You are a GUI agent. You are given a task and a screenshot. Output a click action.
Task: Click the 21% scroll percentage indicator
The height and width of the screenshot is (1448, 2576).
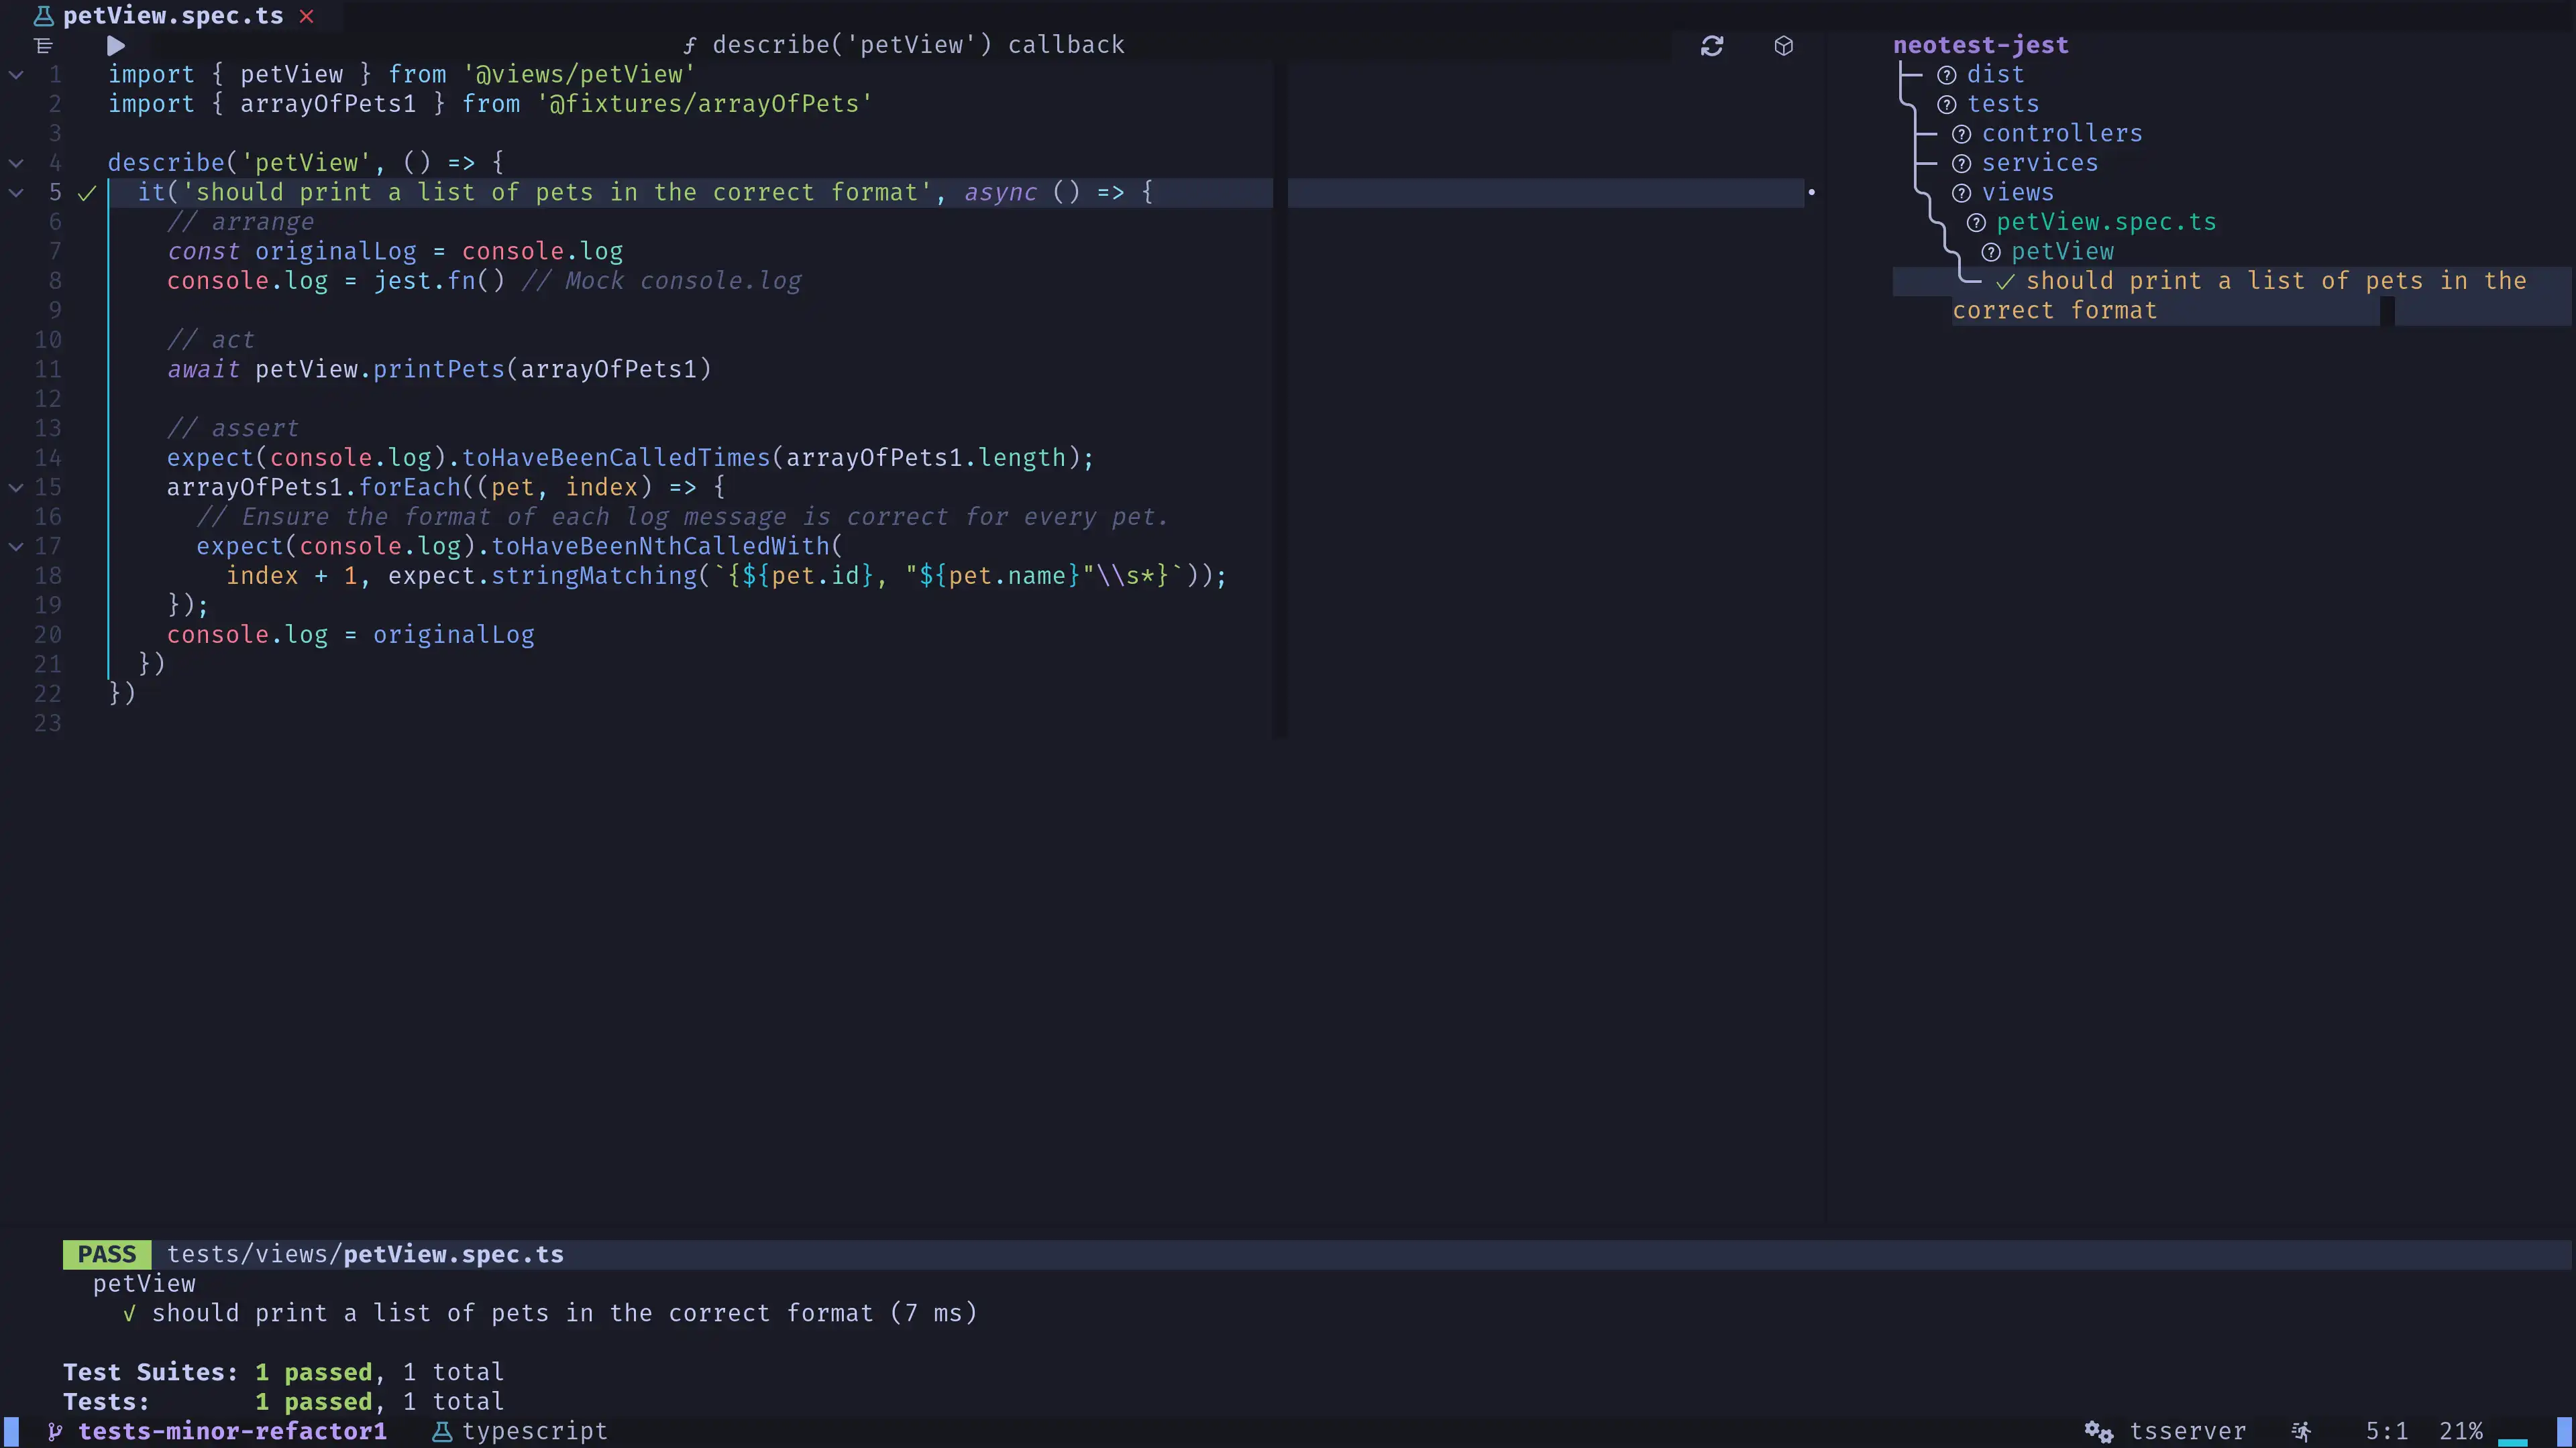tap(2461, 1432)
